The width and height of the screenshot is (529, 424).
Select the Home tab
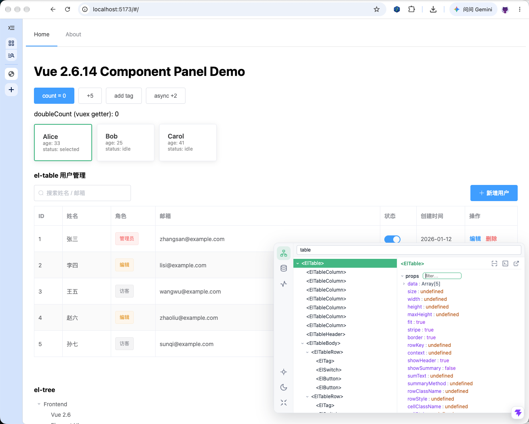click(x=42, y=34)
